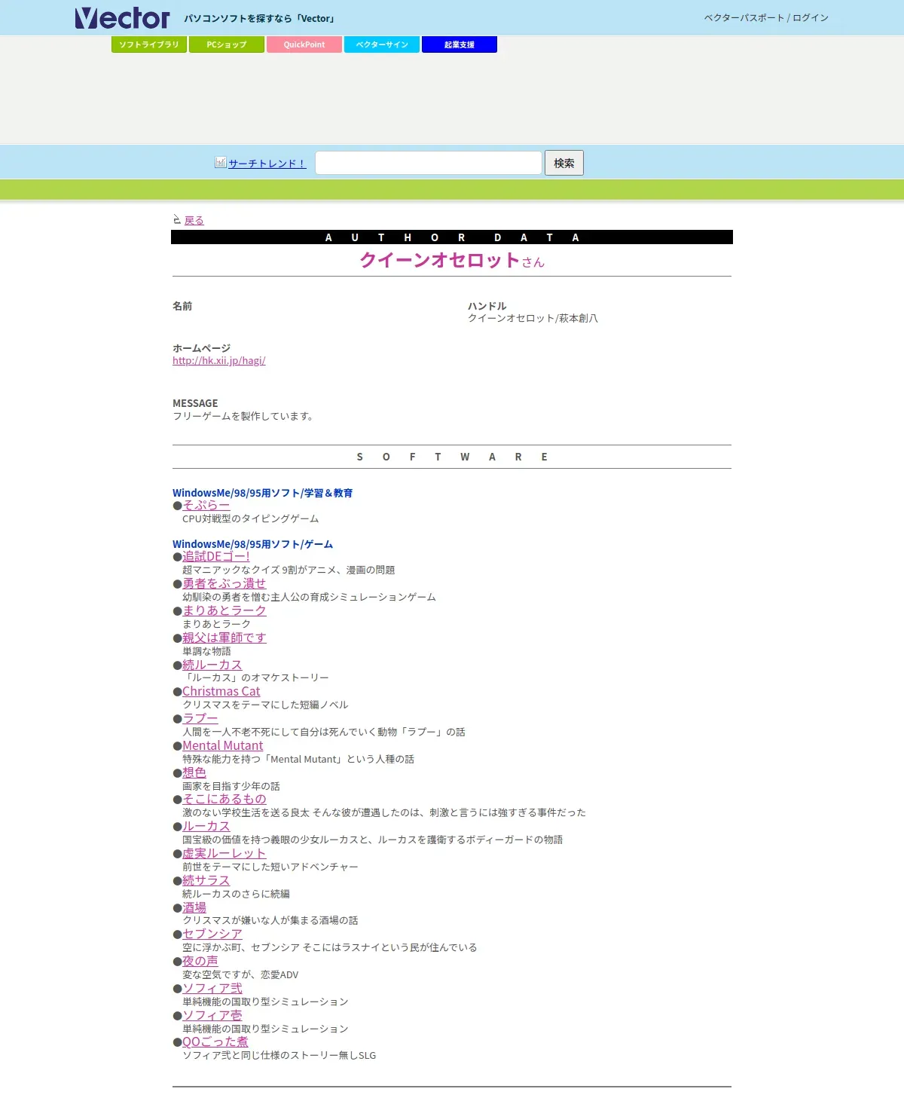Open ベクターパスポート / ログイン link
This screenshot has width=904, height=1095.
766,17
